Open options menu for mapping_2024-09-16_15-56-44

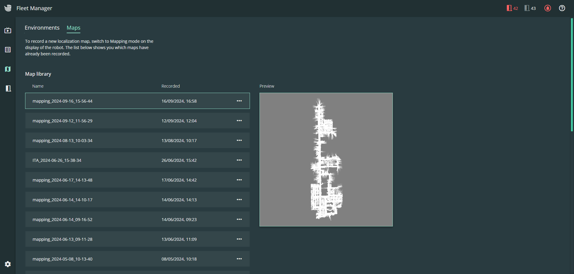click(239, 101)
